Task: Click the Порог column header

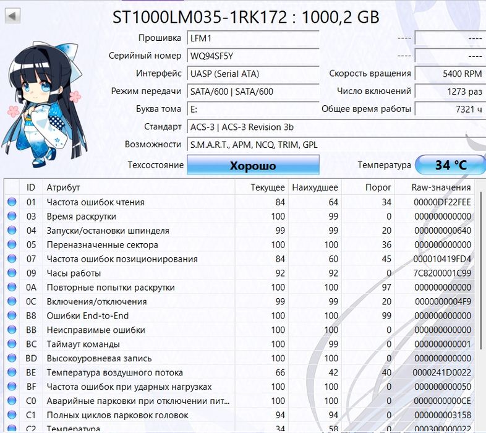Action: coord(369,187)
